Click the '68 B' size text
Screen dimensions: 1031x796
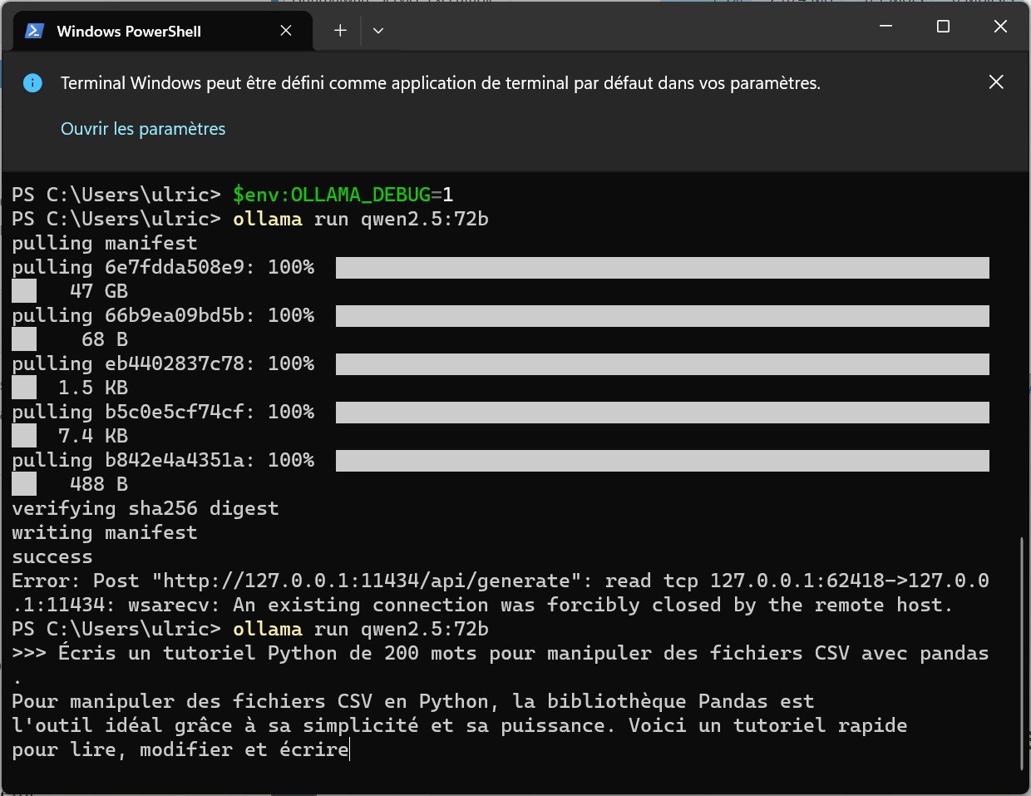point(105,339)
